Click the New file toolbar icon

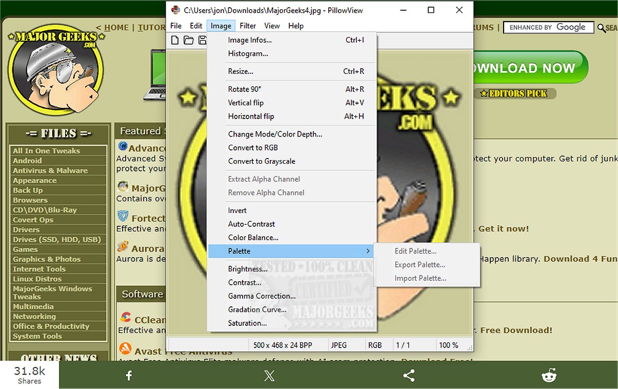(x=175, y=40)
